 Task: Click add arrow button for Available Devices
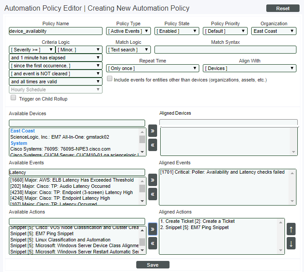point(153,131)
